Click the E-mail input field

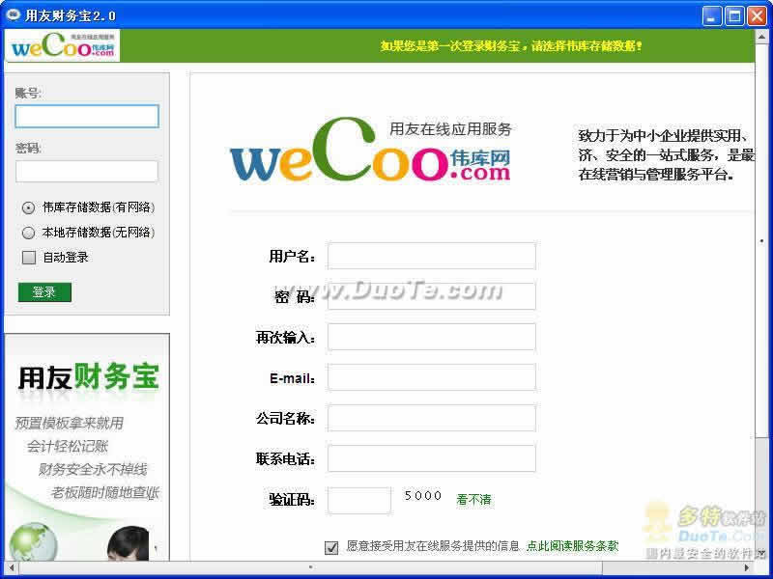pyautogui.click(x=431, y=377)
